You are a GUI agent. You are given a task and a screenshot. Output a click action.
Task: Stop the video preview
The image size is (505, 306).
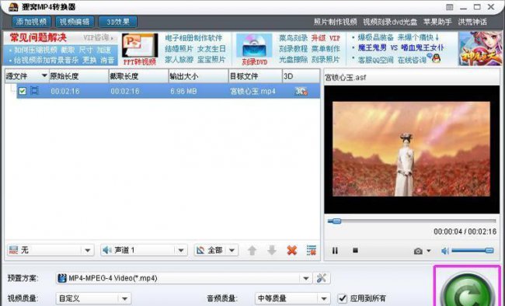tap(356, 250)
